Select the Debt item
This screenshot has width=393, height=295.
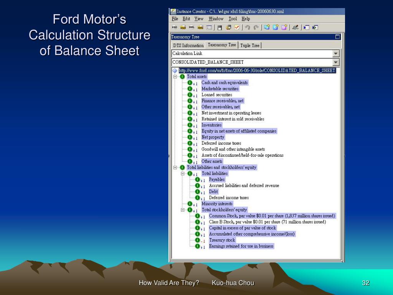pos(213,192)
